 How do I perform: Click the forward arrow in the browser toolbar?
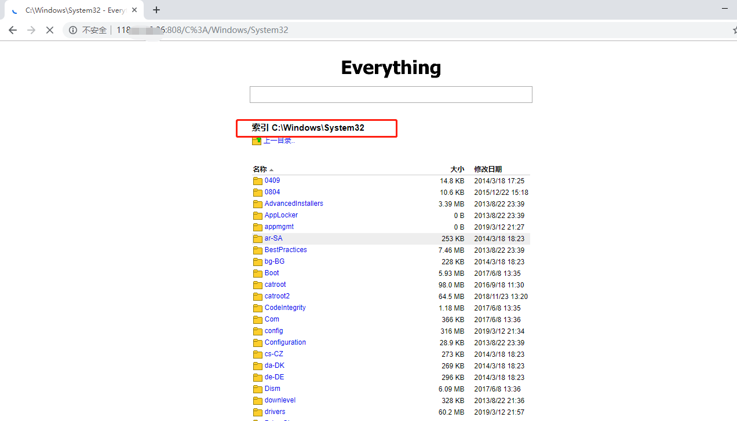[x=31, y=30]
